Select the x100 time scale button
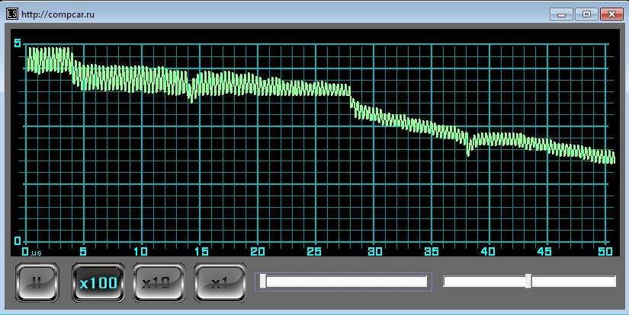This screenshot has height=315, width=629. (x=98, y=283)
